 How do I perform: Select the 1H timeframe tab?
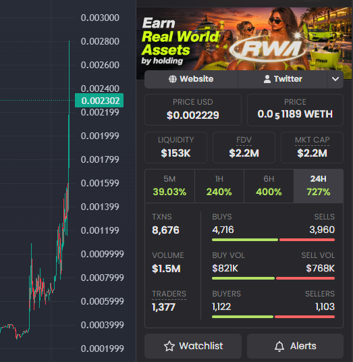tap(219, 186)
